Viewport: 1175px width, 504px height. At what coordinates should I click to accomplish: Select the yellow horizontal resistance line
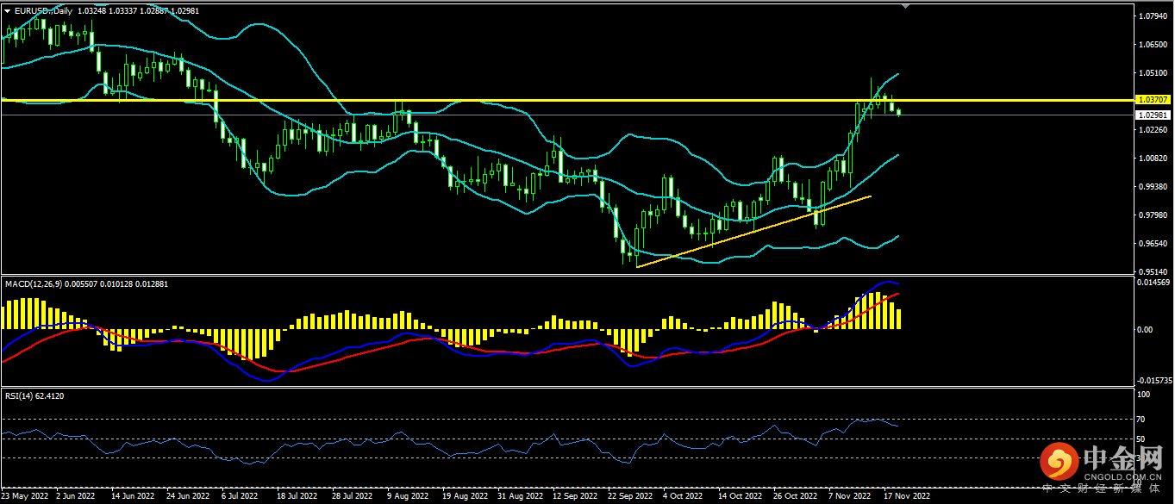point(517,101)
